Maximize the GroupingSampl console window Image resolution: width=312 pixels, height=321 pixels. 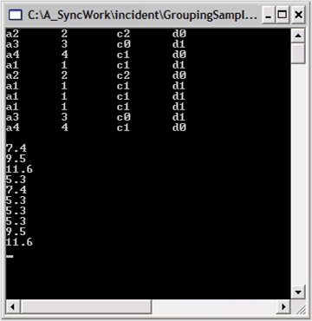pos(283,16)
